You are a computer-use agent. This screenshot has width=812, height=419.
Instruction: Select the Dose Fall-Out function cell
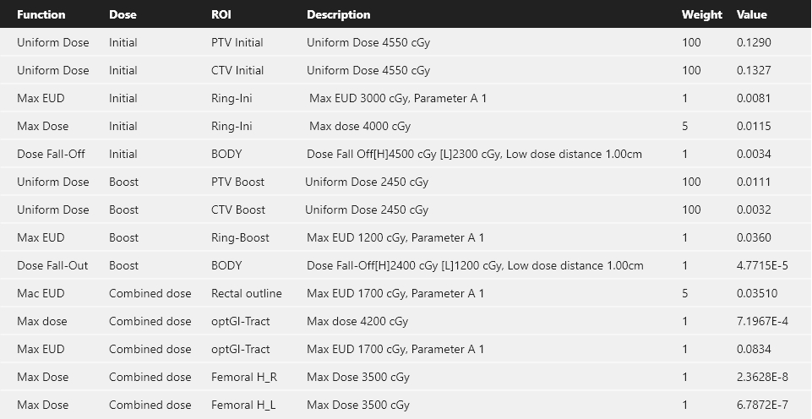point(52,265)
